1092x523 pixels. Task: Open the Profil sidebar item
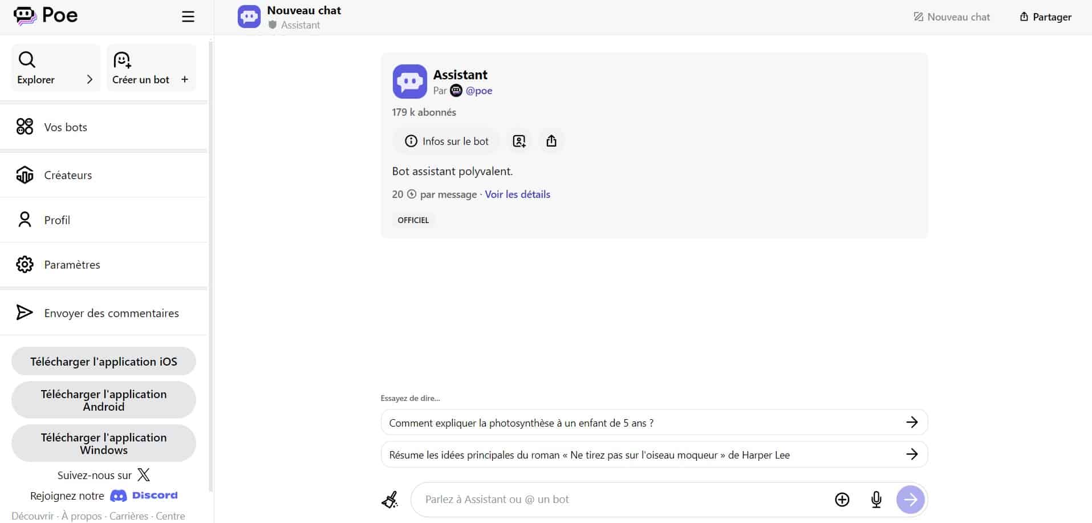[x=57, y=220]
